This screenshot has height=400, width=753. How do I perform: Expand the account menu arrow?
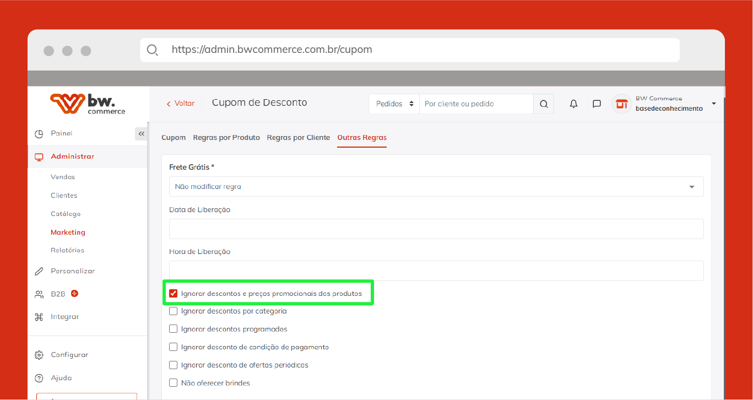714,104
